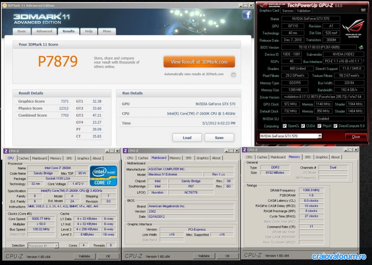The image size is (372, 265).
Task: Click the Z icon of the CPU-Z Mainboard window
Action: 125,151
